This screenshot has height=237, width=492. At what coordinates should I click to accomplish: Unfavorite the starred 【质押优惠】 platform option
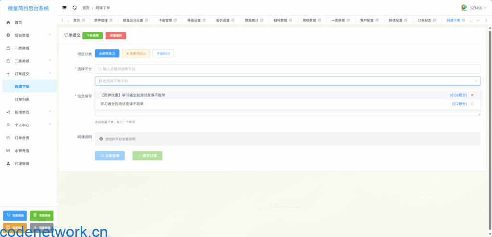coord(472,95)
